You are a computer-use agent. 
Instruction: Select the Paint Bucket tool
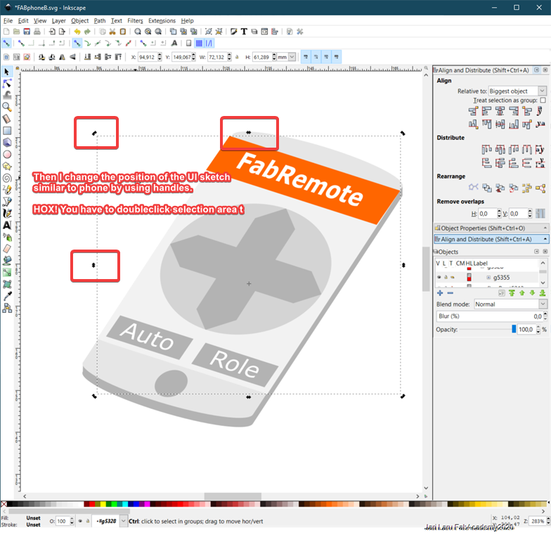[x=7, y=261]
